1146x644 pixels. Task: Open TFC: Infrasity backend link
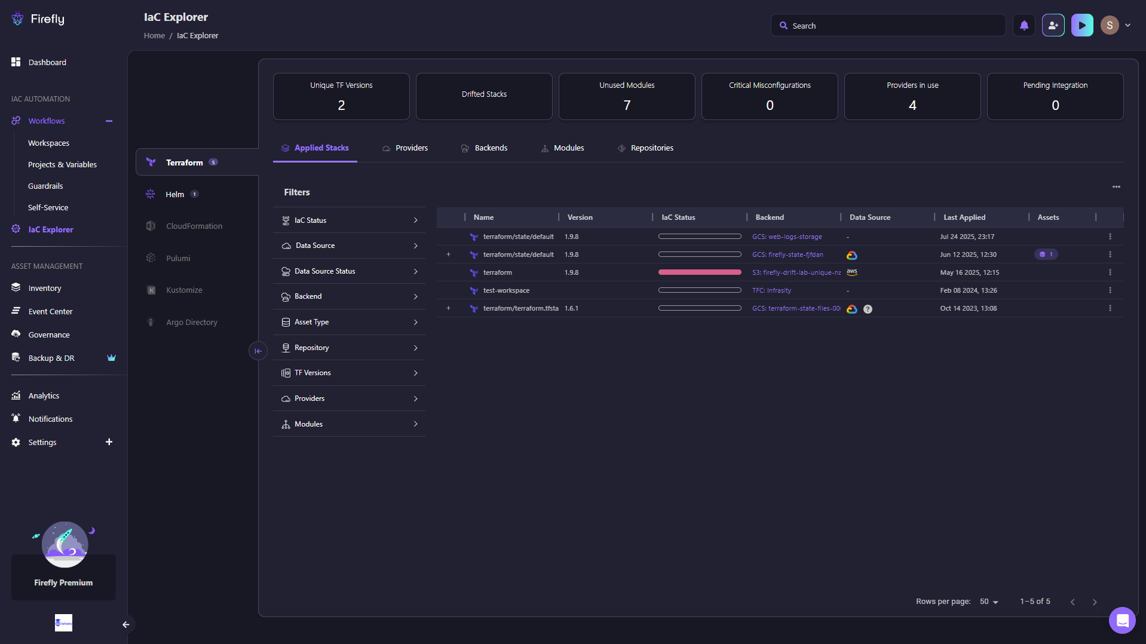[771, 290]
